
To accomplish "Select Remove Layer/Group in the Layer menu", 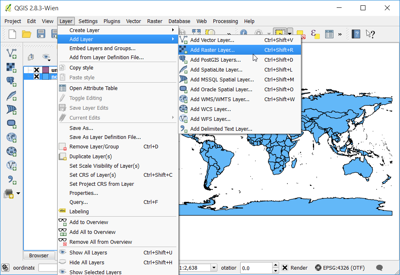I will (118, 147).
